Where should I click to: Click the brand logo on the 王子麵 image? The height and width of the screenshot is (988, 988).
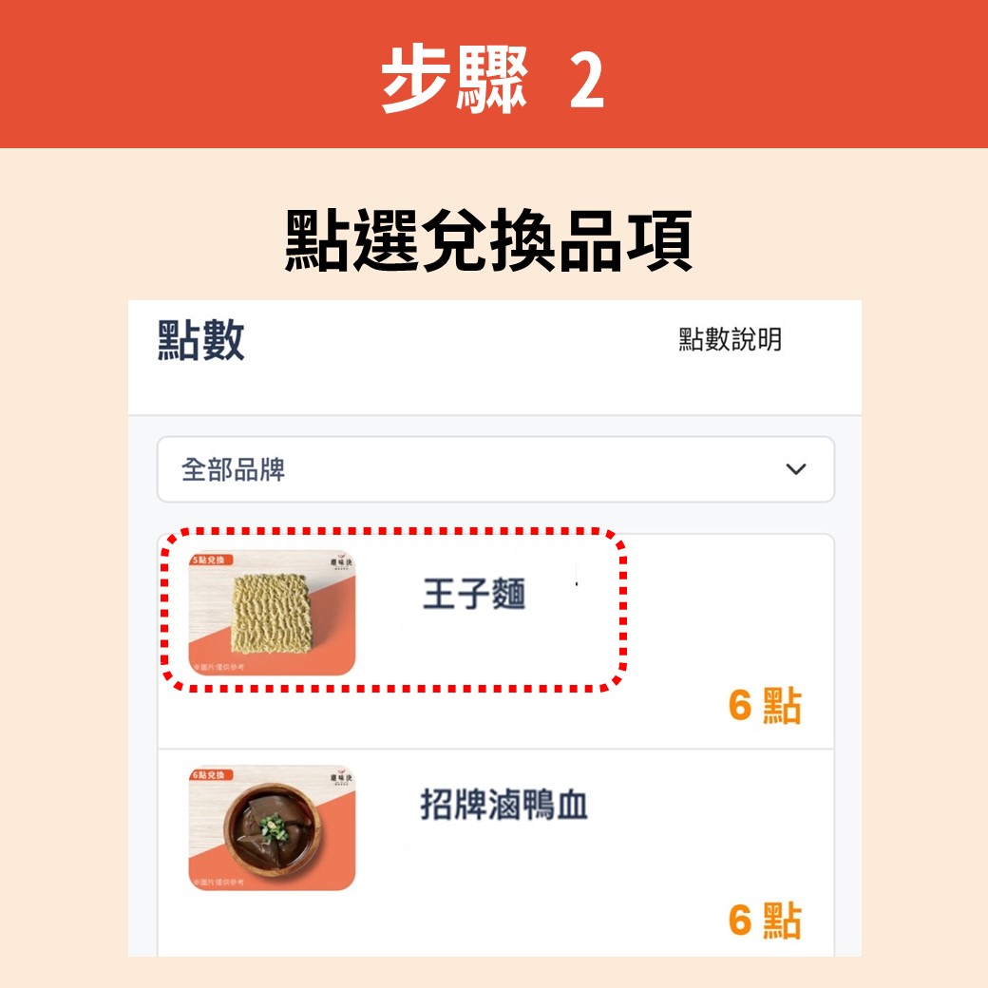point(341,561)
